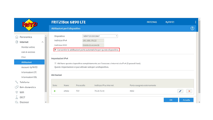The image size is (213, 120).
Task: Click the TCP protocol cell
Action: 78,91
